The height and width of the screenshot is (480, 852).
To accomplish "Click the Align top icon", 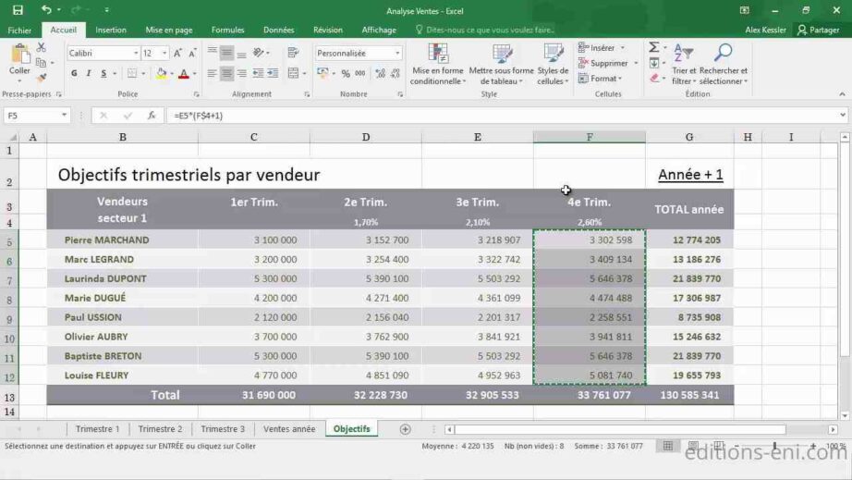I will pyautogui.click(x=212, y=52).
